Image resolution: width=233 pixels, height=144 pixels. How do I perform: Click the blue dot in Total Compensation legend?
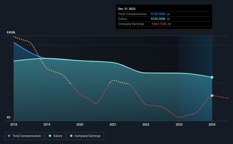[x=9, y=136]
